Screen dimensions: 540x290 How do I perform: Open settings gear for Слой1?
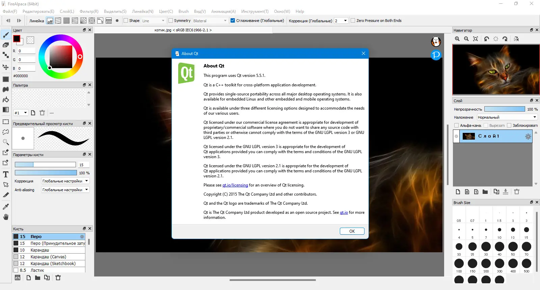point(528,136)
